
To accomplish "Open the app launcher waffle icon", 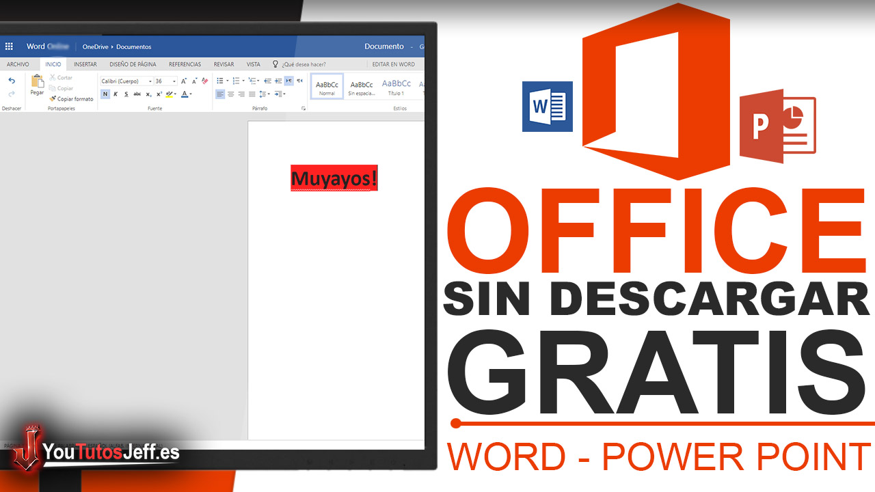I will pyautogui.click(x=9, y=46).
